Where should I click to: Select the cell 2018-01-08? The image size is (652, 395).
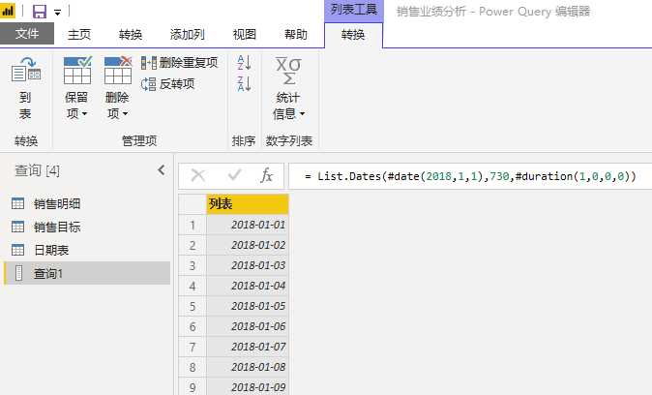[x=248, y=367]
